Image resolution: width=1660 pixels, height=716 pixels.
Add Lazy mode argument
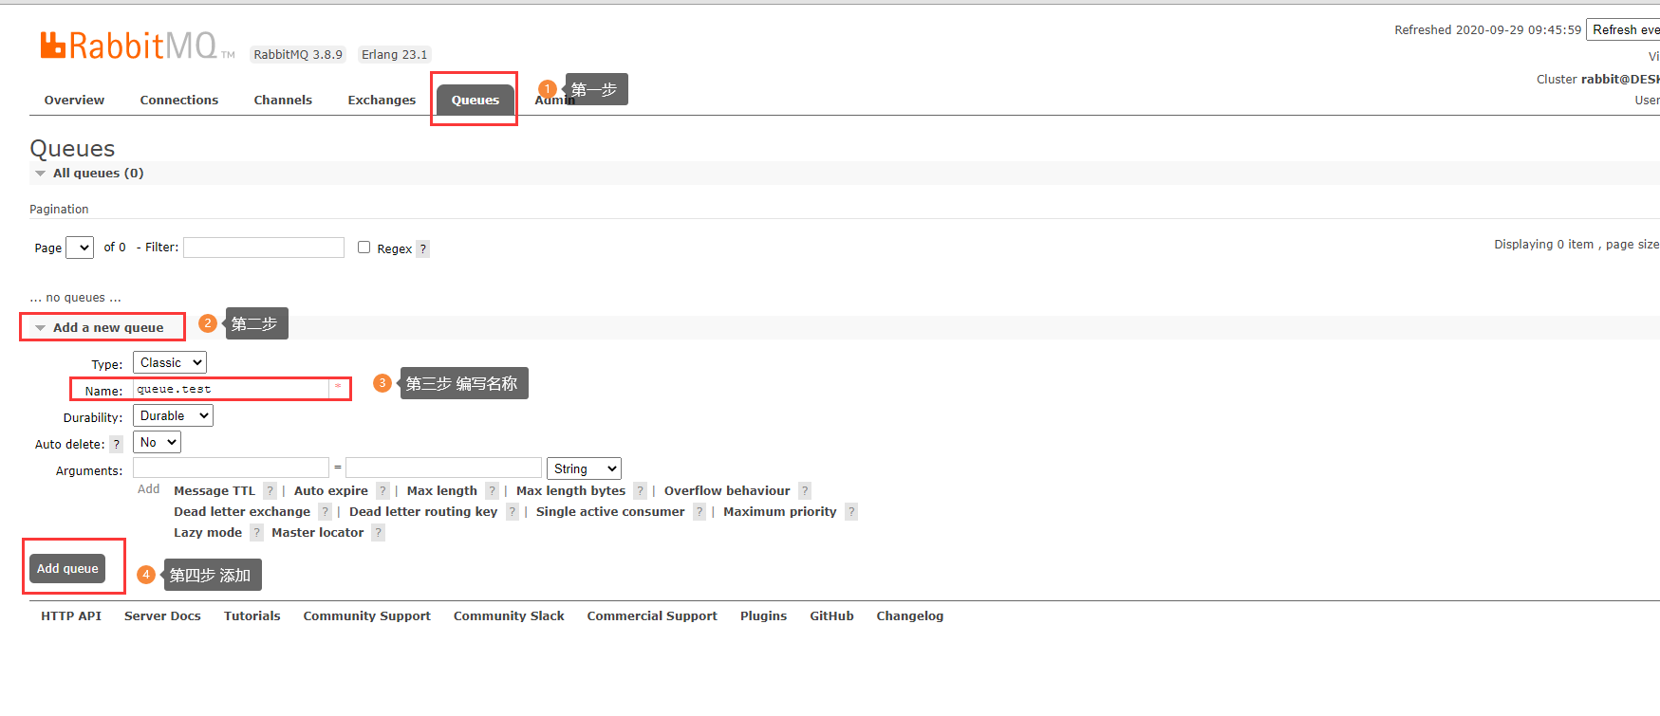[208, 532]
